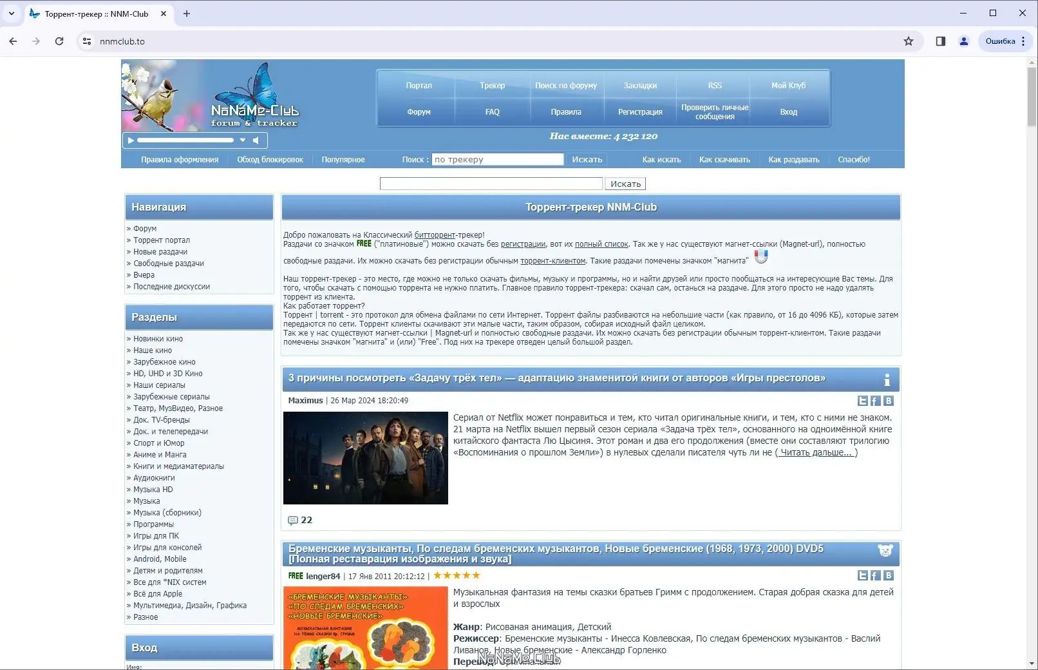Share the Бременские музыканты post on VKontakte
This screenshot has width=1038, height=670.
point(889,575)
